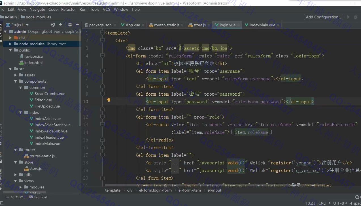The width and height of the screenshot is (361, 206).
Task: Open the VCS menu
Action: [x=107, y=9]
